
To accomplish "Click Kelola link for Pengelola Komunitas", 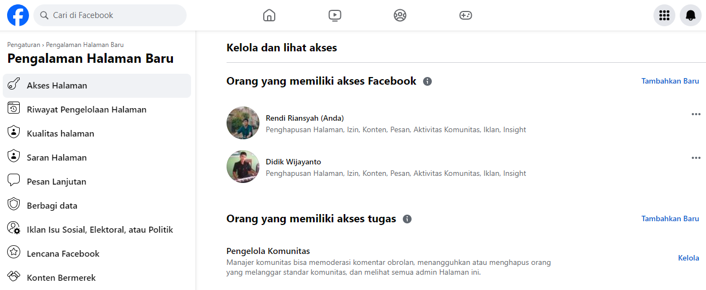I will click(688, 258).
